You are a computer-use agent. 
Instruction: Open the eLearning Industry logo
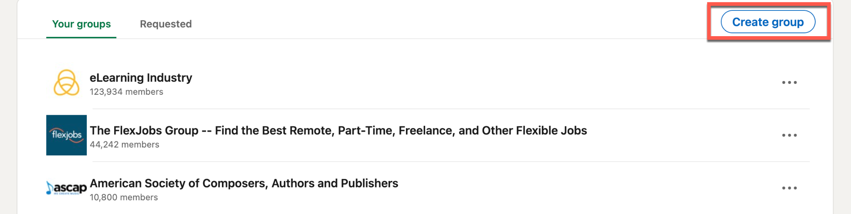tap(66, 83)
